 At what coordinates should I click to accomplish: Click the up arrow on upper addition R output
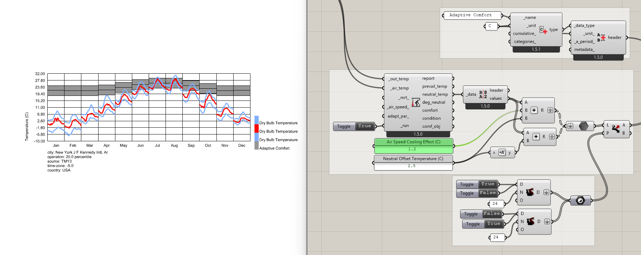pyautogui.click(x=550, y=110)
